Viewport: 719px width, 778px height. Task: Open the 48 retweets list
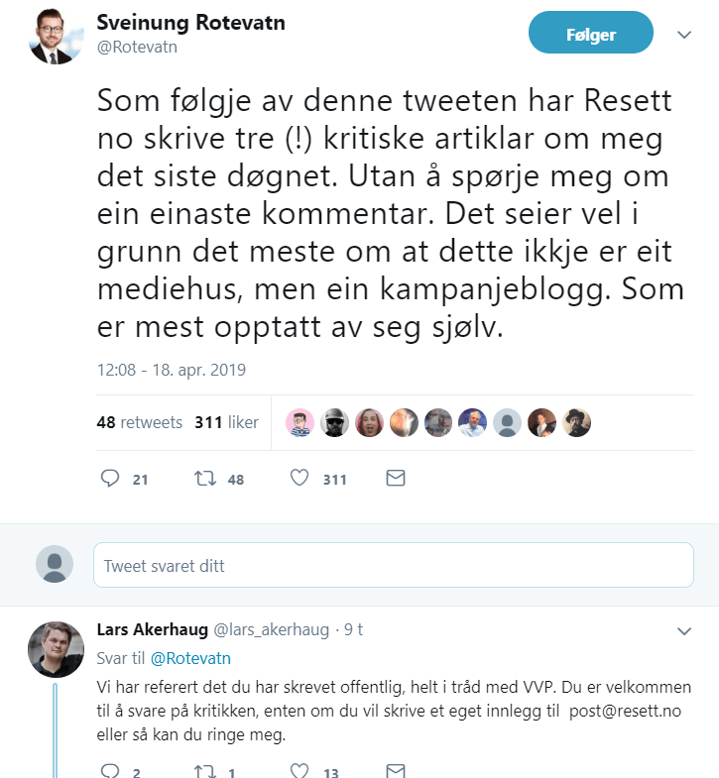(140, 422)
